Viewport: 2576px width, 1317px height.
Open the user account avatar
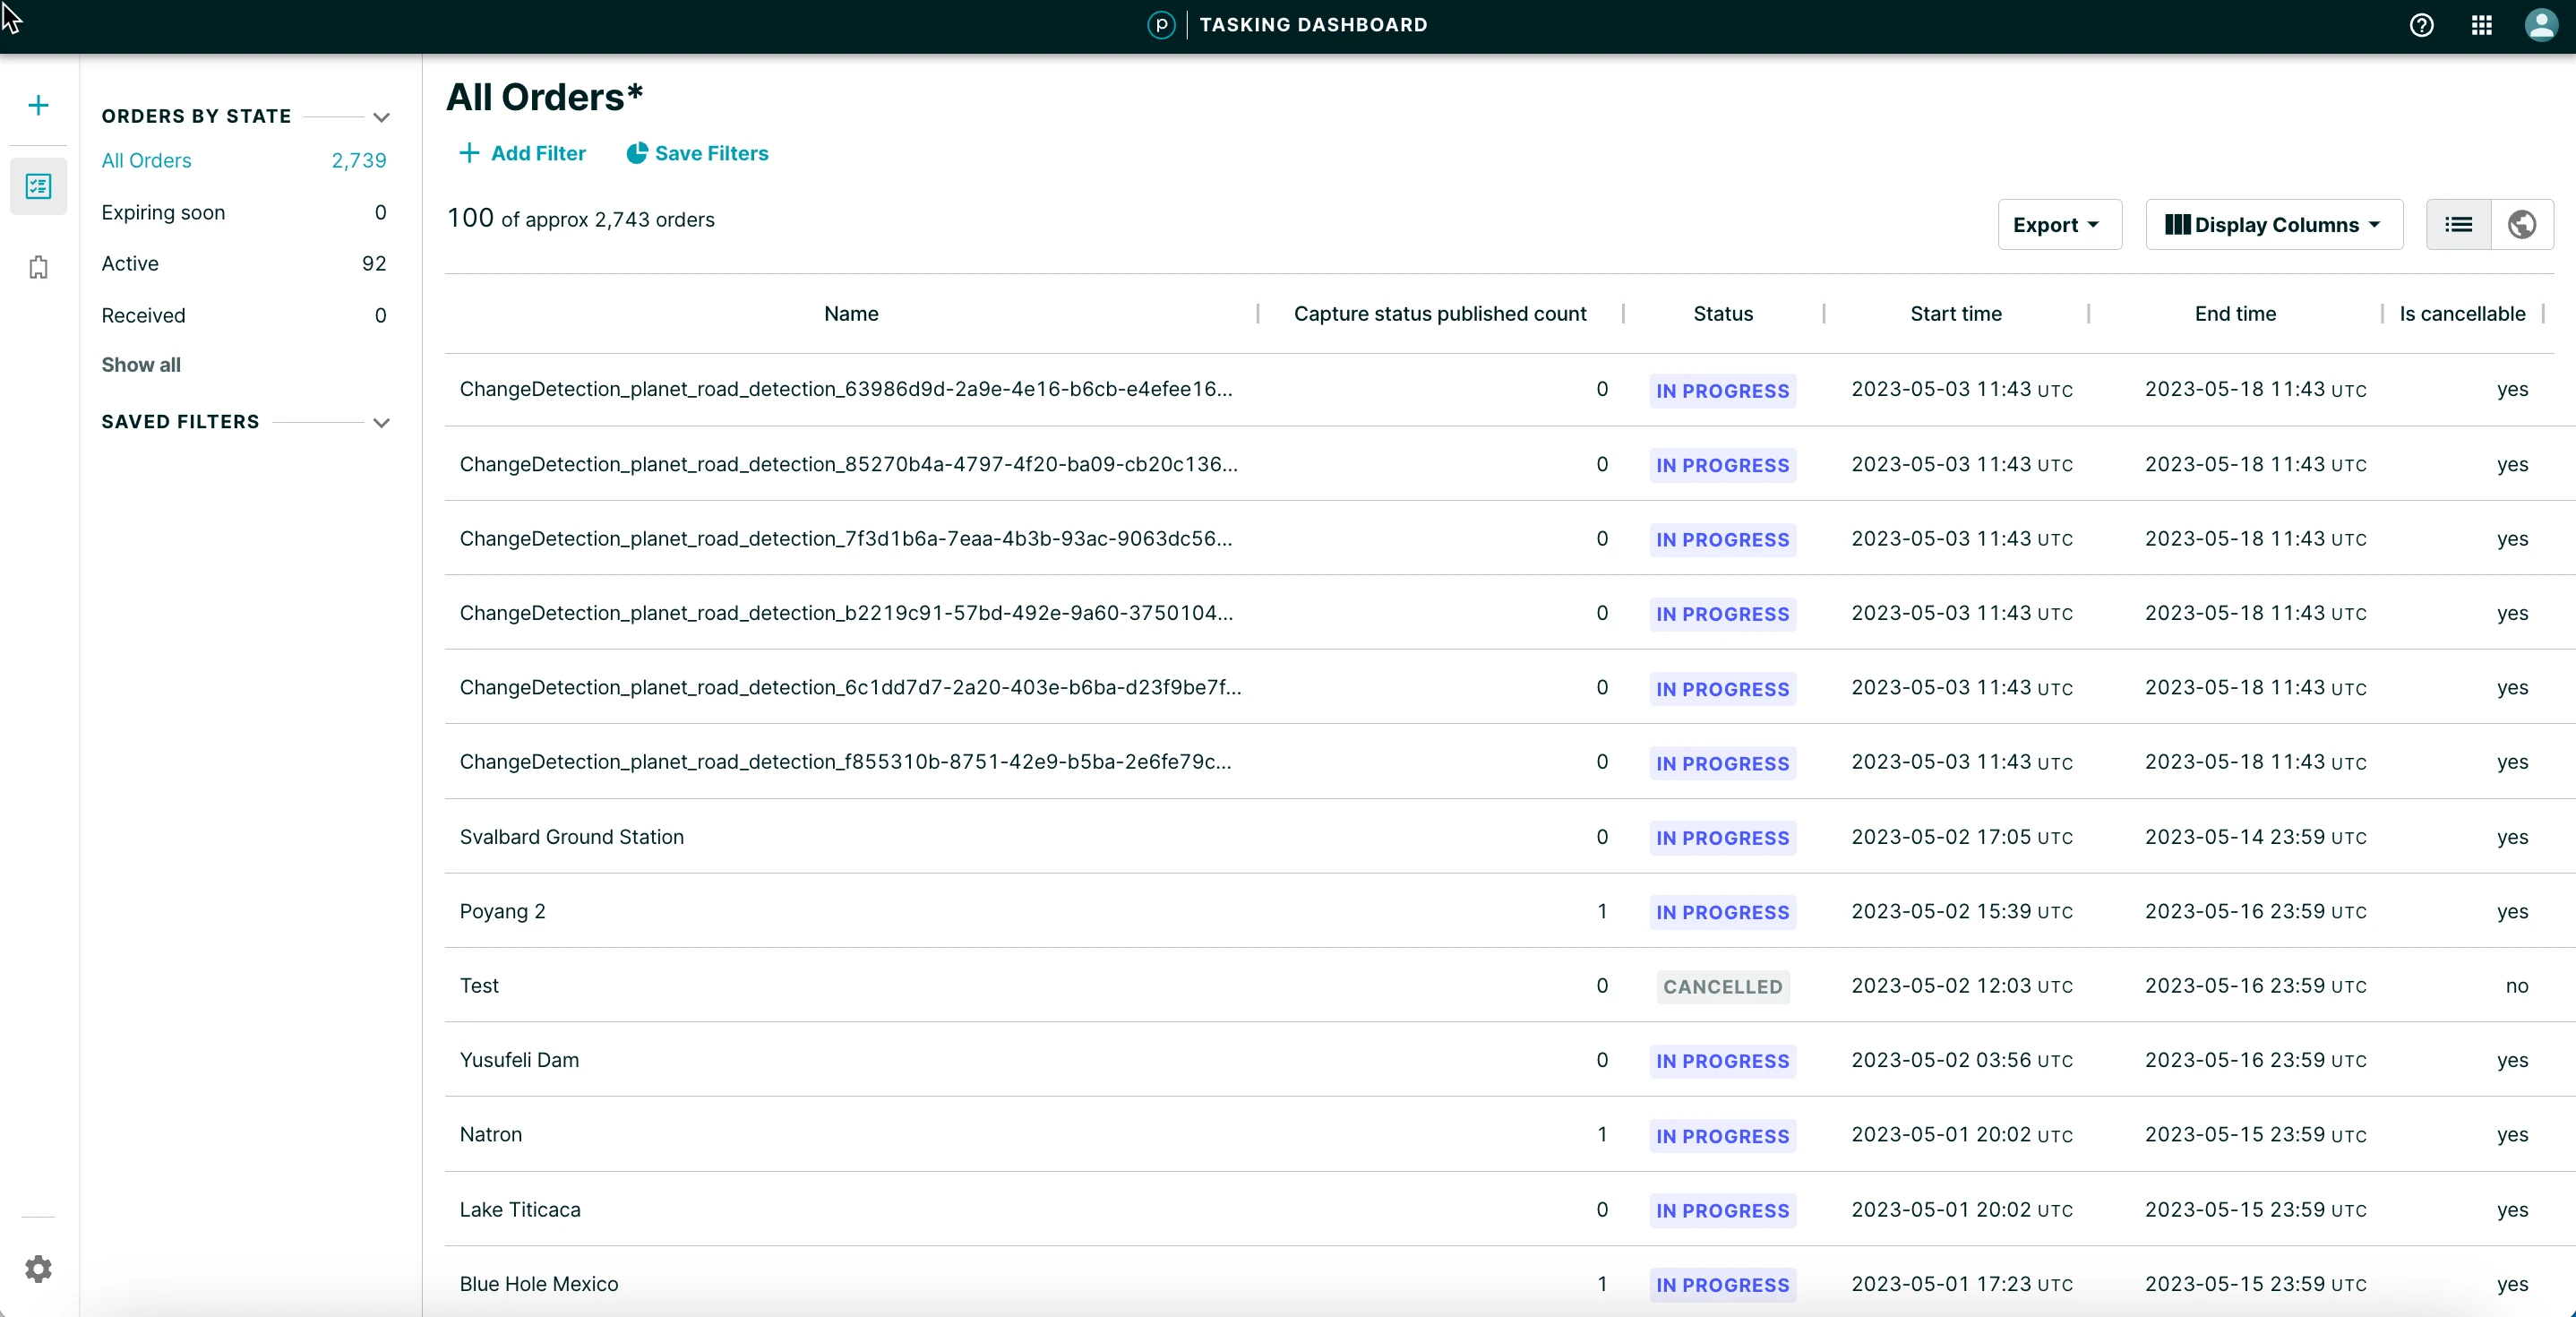coord(2541,25)
